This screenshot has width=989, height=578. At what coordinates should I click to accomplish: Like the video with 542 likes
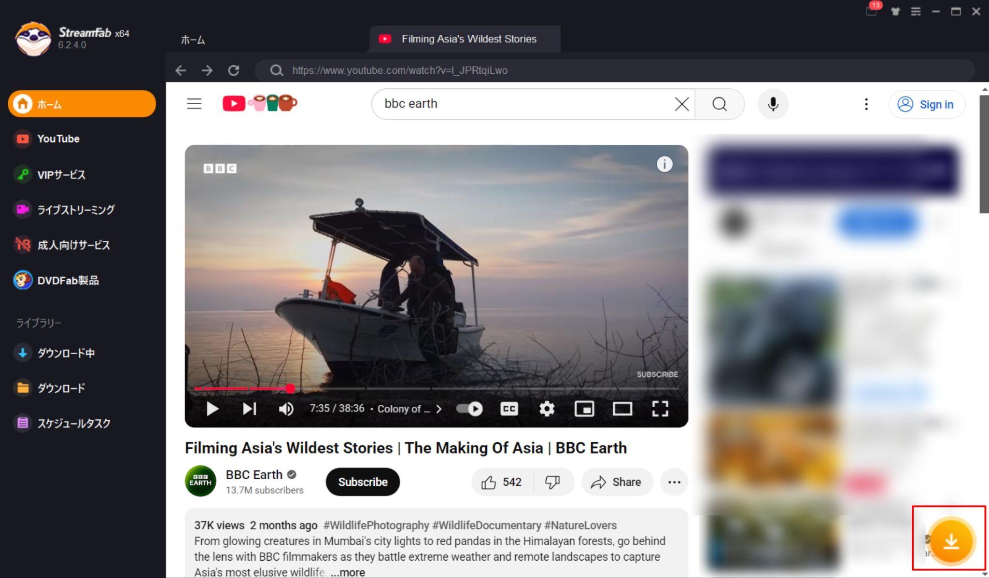pyautogui.click(x=502, y=482)
